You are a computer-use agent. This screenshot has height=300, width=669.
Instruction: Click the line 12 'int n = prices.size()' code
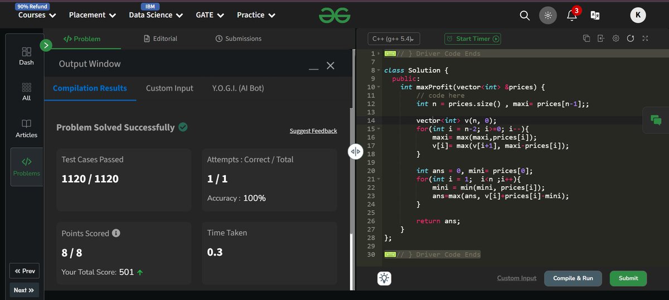[x=502, y=104]
